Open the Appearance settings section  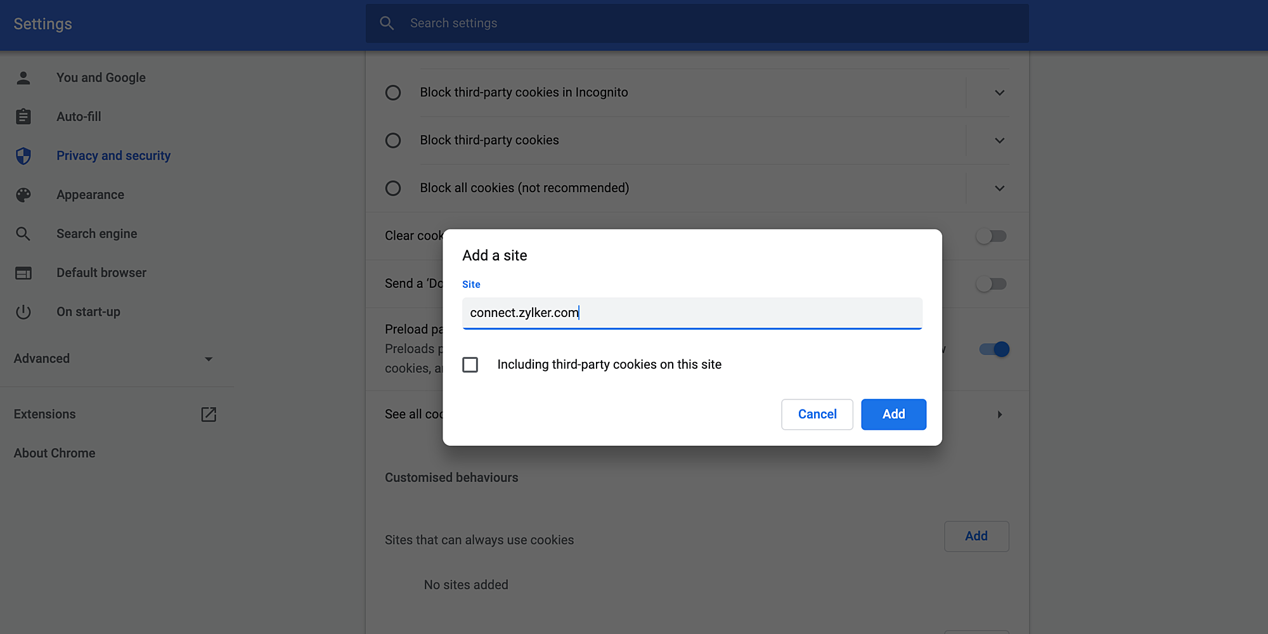point(90,195)
